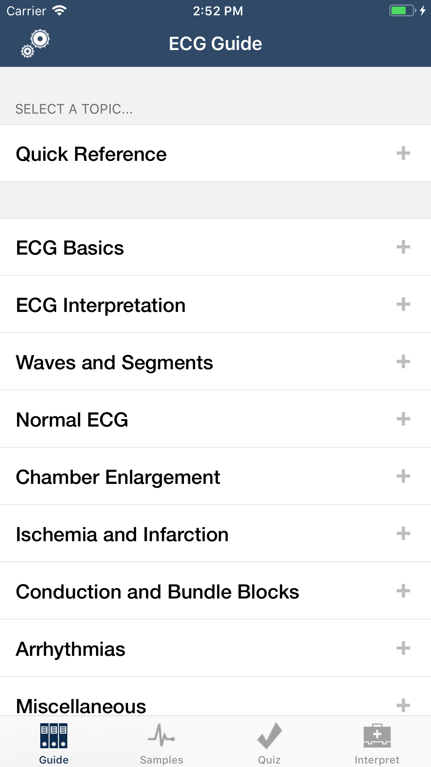
Task: Select the Miscellaneous topic row
Action: (x=81, y=705)
